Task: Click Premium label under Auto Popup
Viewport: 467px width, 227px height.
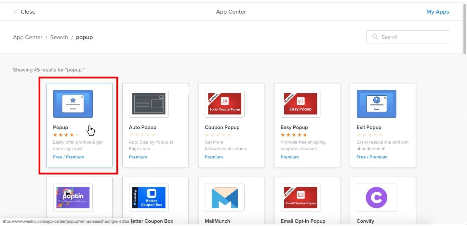Action: point(138,157)
